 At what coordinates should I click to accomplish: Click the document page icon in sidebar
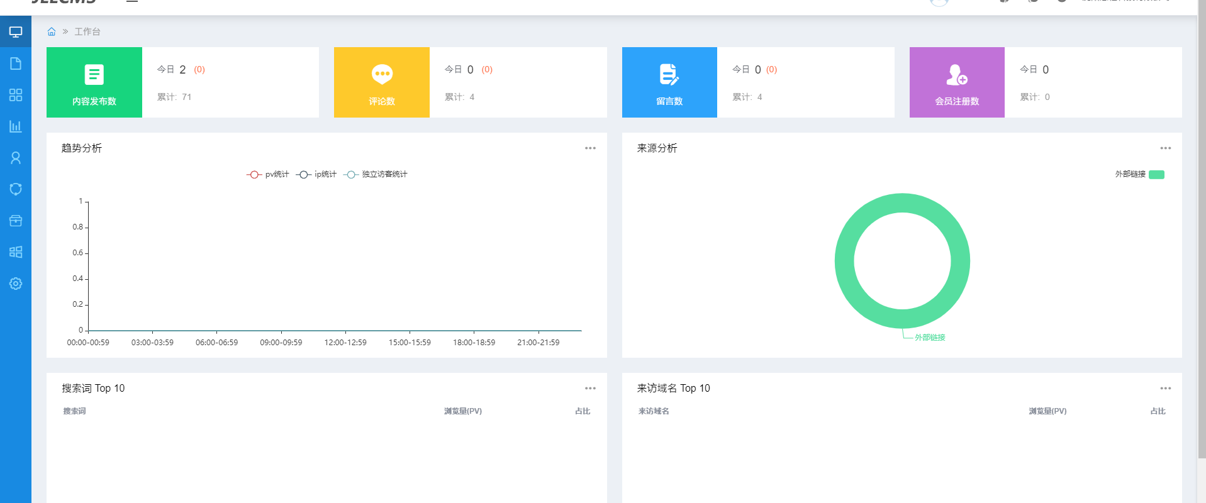(16, 64)
